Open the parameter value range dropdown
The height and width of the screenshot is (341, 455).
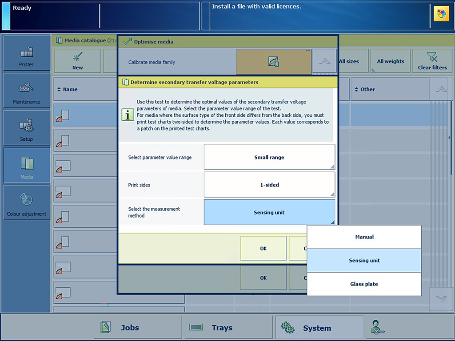tap(269, 157)
